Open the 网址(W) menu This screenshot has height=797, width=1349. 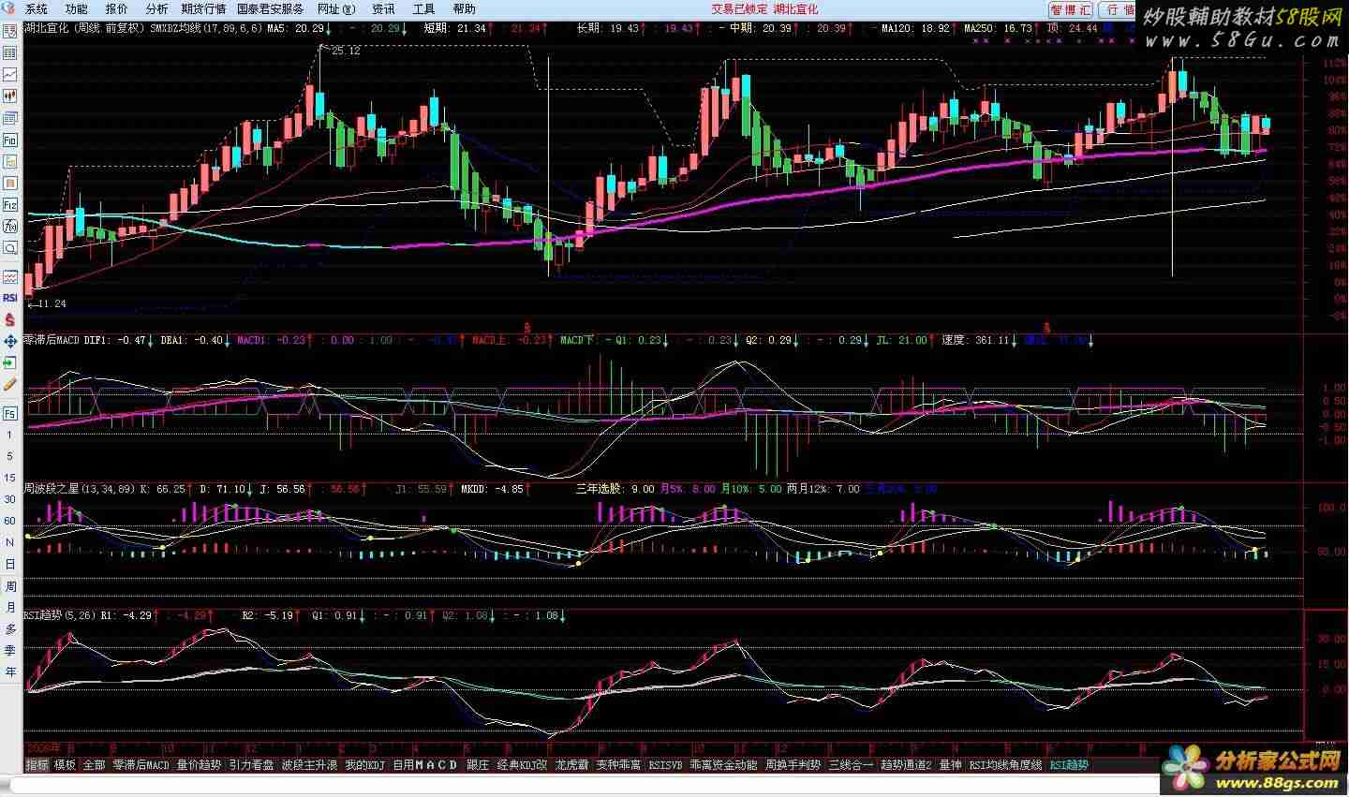point(336,9)
